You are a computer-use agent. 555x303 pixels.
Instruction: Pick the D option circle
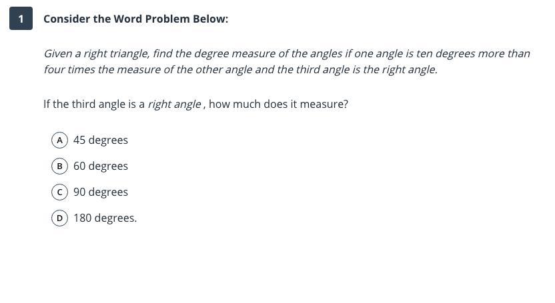coord(59,218)
